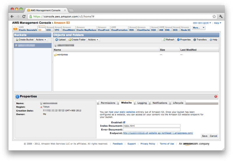The image size is (233, 162).
Task: Close the AWS Management Console browser tab
Action: click(x=65, y=10)
